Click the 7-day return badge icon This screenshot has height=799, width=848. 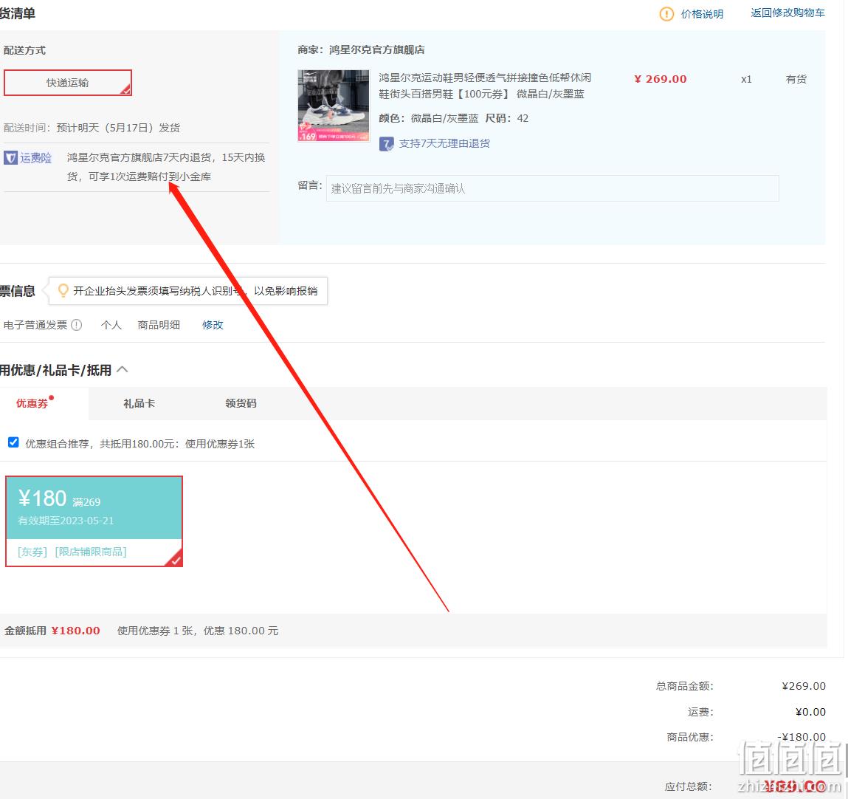coord(386,144)
